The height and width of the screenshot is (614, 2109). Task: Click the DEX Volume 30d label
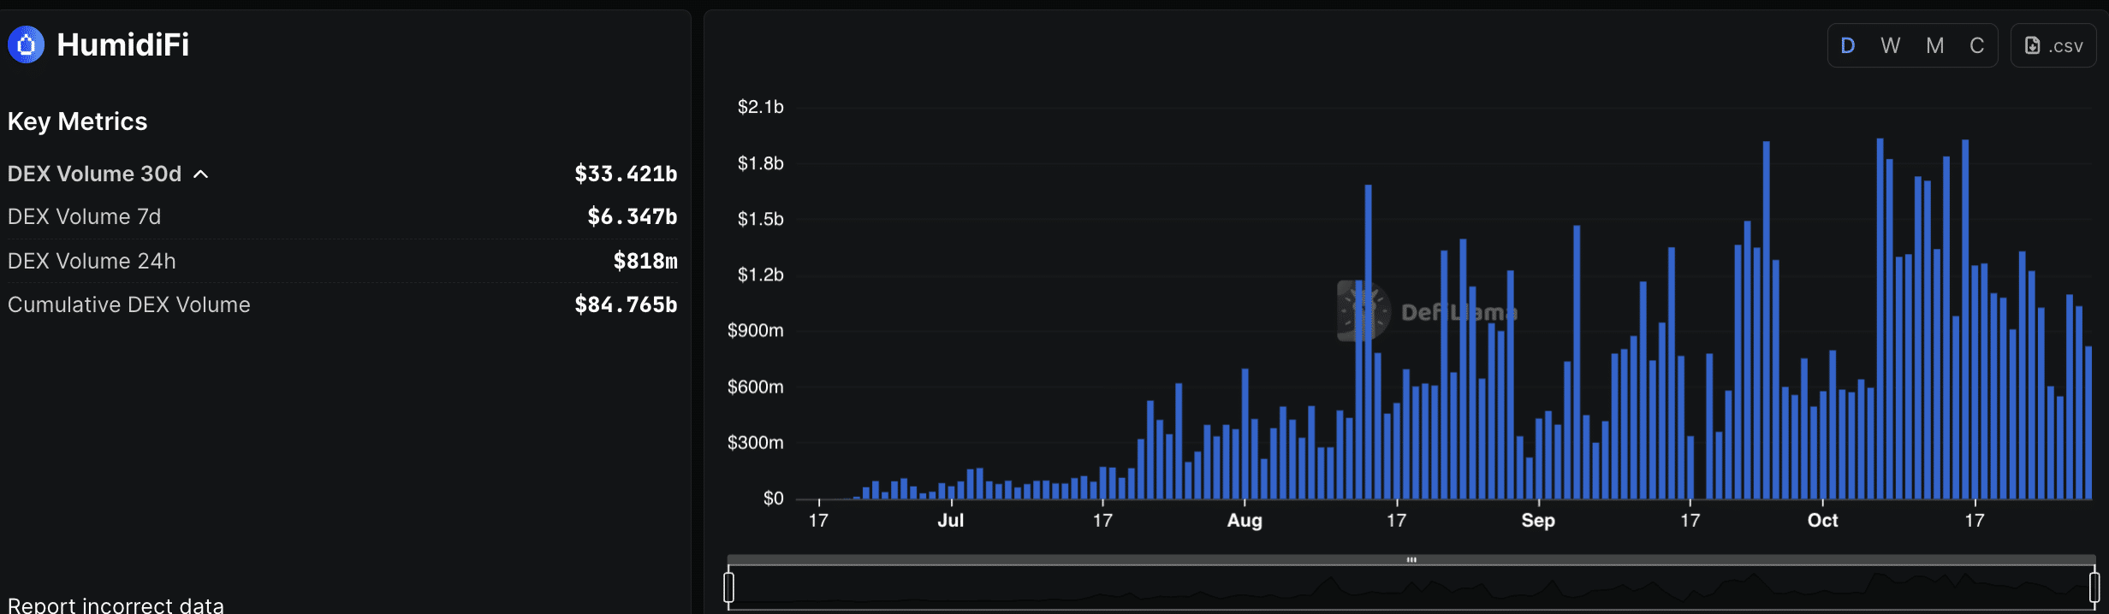(94, 174)
